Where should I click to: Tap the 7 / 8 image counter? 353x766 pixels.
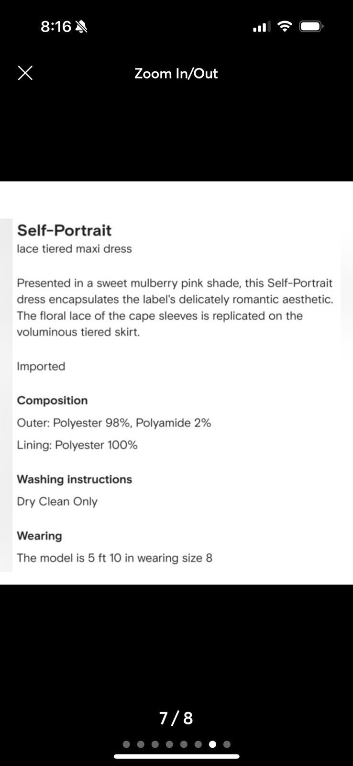click(x=176, y=718)
